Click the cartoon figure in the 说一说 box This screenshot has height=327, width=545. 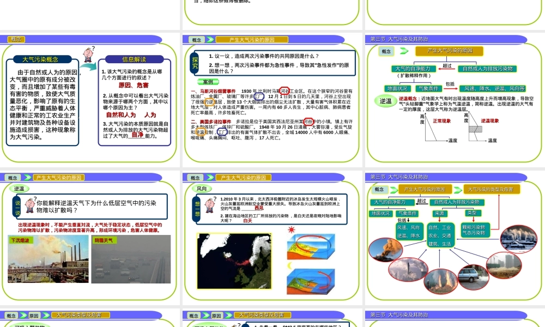click(30, 205)
